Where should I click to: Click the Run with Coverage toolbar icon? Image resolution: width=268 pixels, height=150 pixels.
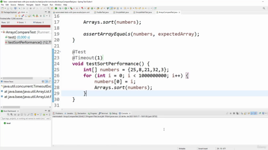coord(71,8)
